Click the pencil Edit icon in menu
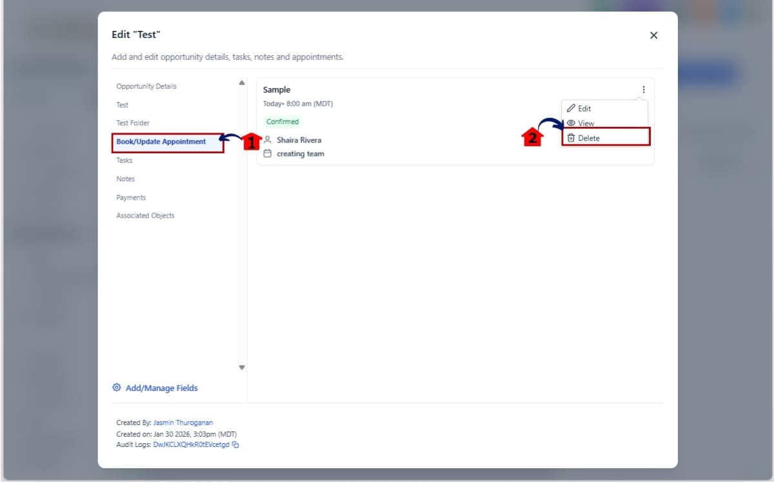The image size is (774, 483). coord(571,108)
